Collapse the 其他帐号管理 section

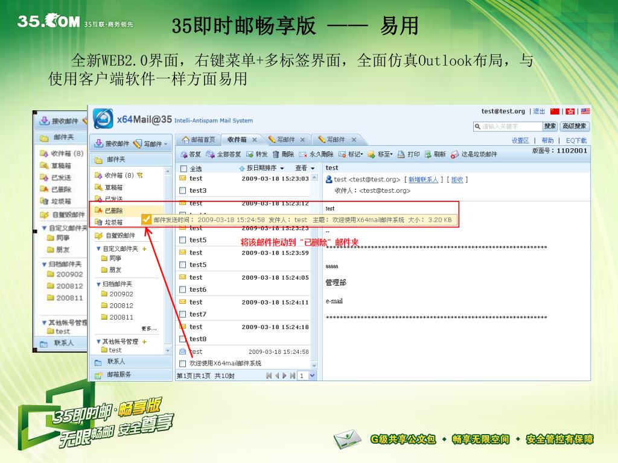98,342
